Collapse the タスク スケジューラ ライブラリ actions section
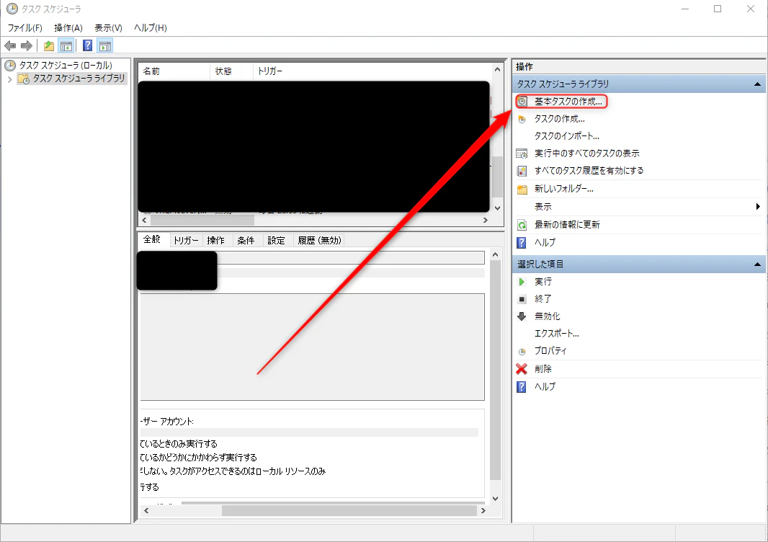This screenshot has height=542, width=768. (x=757, y=84)
